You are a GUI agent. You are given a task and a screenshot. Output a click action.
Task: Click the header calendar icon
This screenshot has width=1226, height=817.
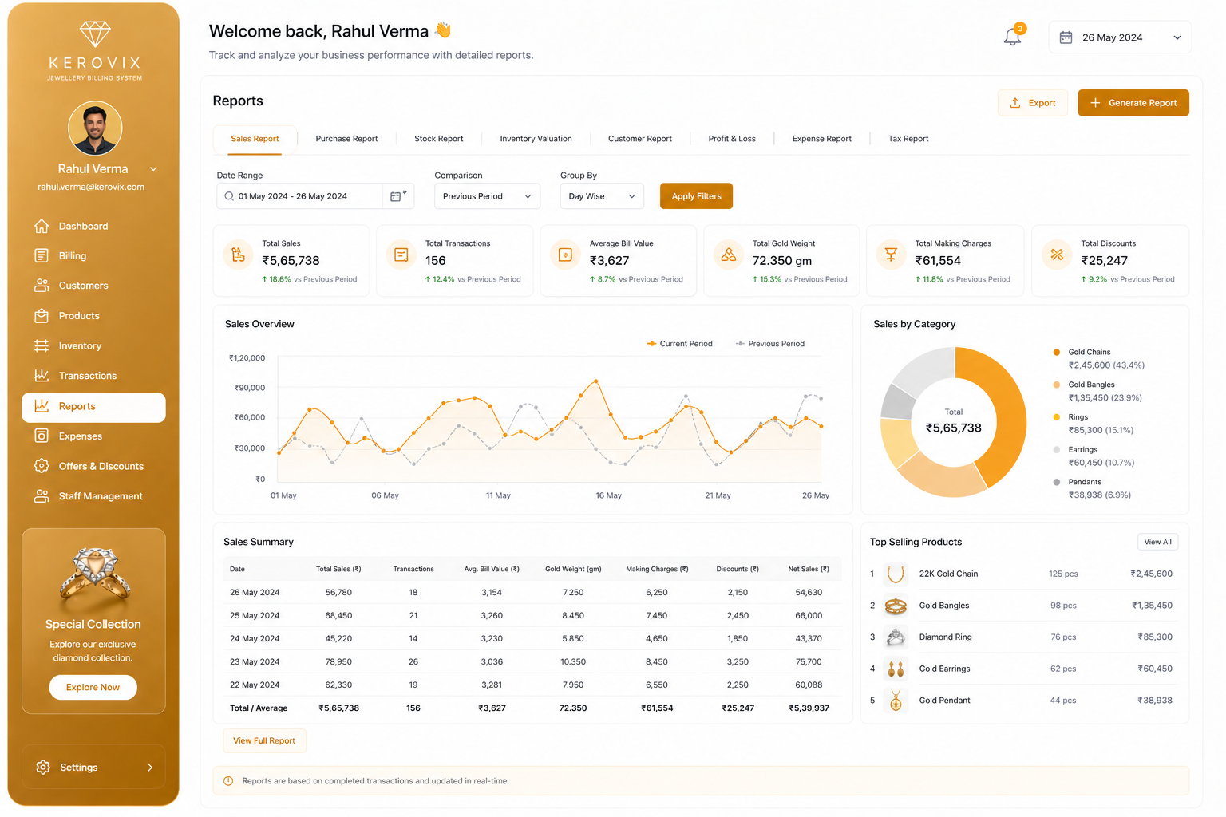1066,37
